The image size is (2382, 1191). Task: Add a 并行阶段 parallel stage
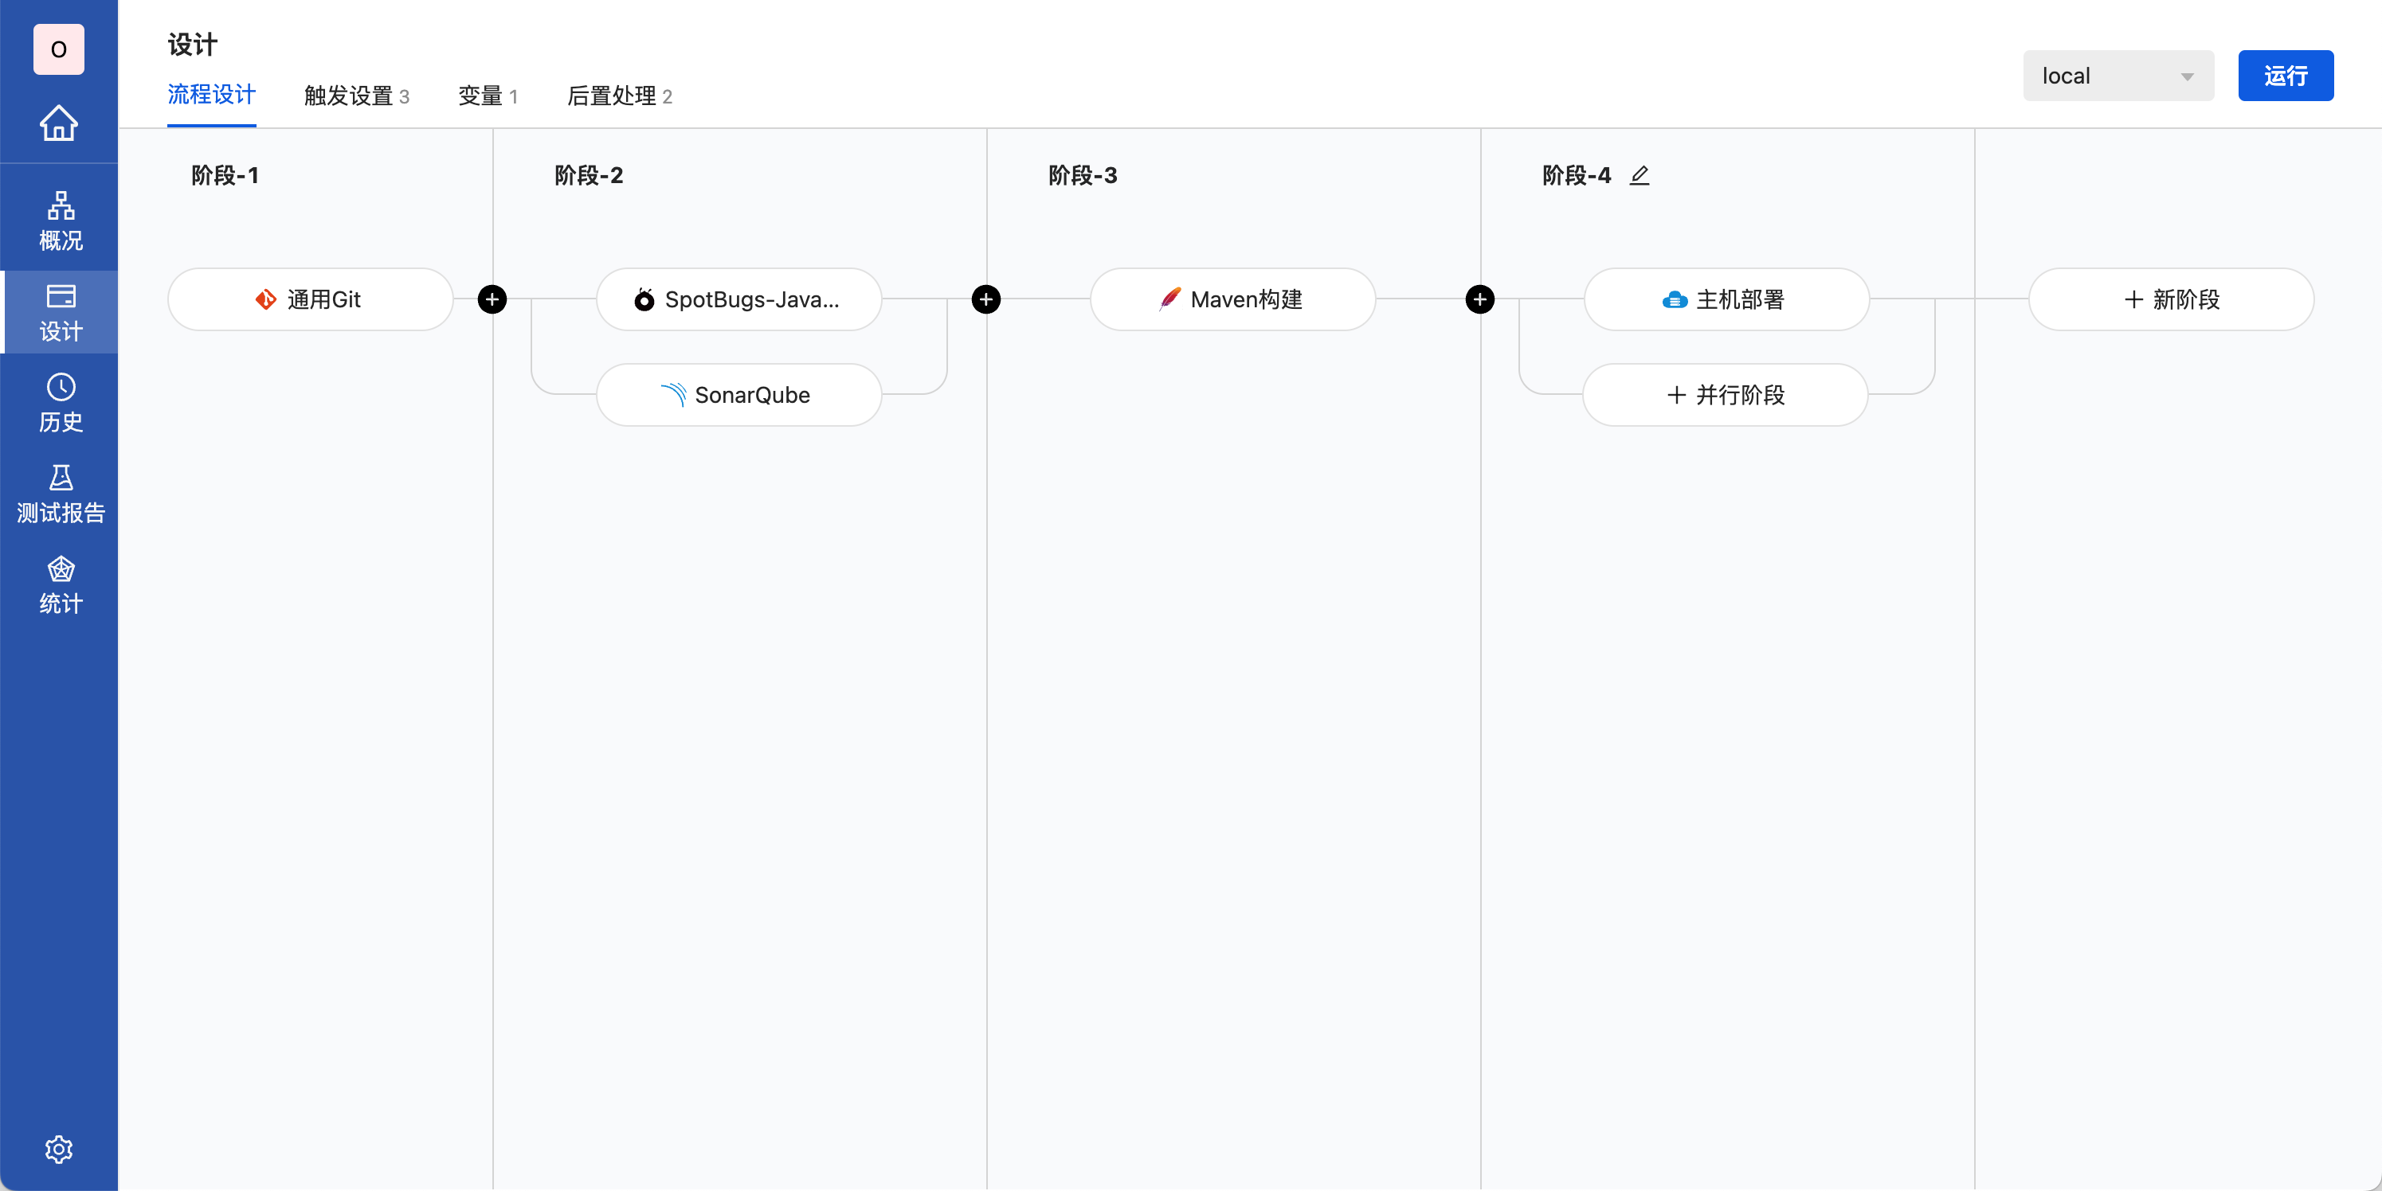click(1725, 395)
